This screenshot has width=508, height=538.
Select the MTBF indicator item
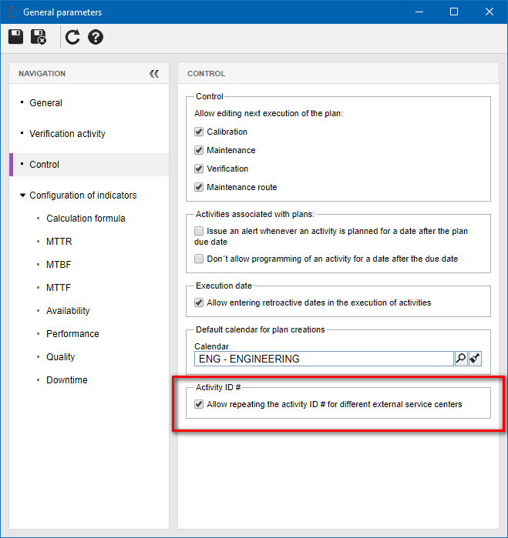[59, 265]
